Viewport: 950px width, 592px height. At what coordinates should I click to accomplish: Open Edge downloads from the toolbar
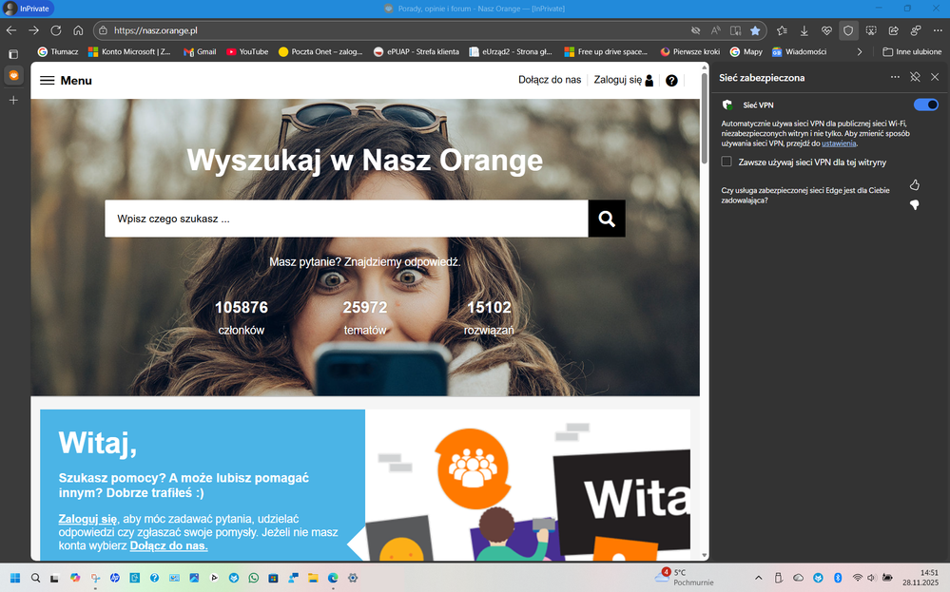point(804,29)
